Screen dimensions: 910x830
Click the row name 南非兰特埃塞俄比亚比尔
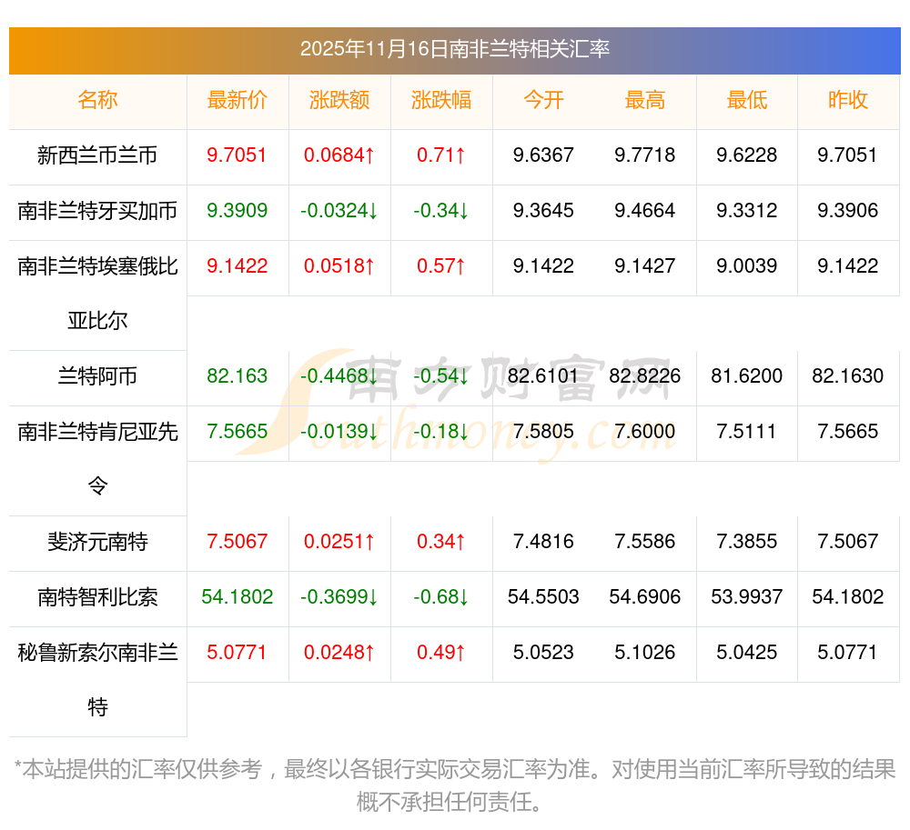[97, 294]
